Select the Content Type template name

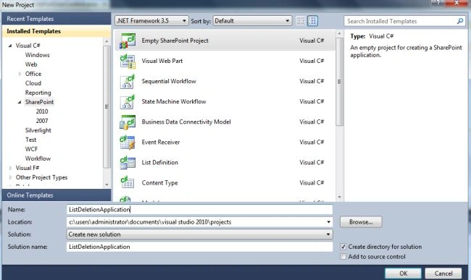click(x=159, y=183)
